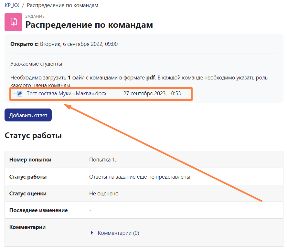Click the Уважаемые студенты greeting text
This screenshot has width=287, height=249.
pos(37,64)
